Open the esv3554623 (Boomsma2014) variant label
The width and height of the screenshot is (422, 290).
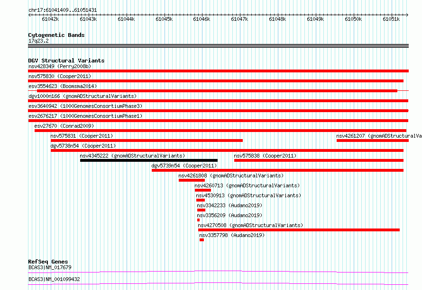point(63,86)
